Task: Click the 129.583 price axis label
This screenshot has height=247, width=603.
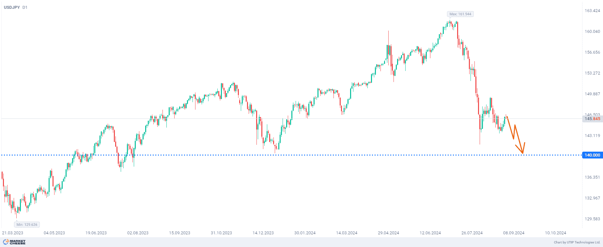Action: tap(592, 219)
